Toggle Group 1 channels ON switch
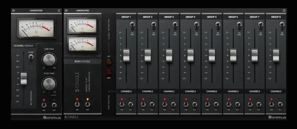This screenshot has width=297, height=129. click(122, 104)
